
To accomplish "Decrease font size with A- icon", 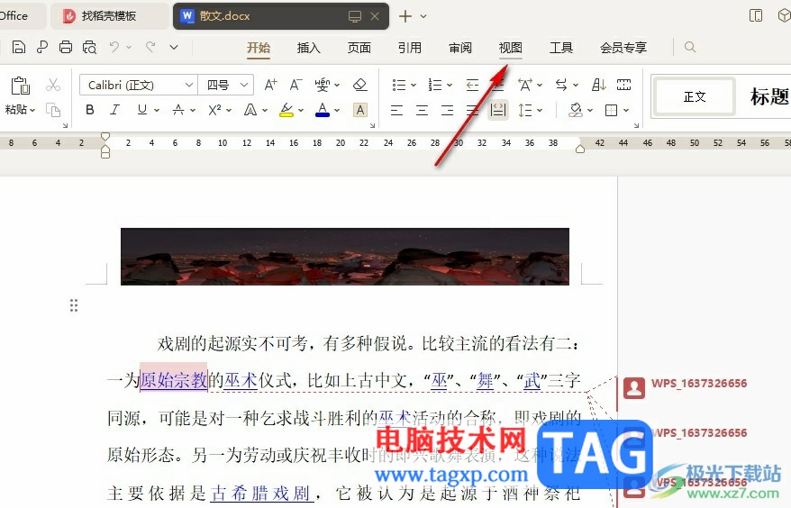I will tap(295, 85).
